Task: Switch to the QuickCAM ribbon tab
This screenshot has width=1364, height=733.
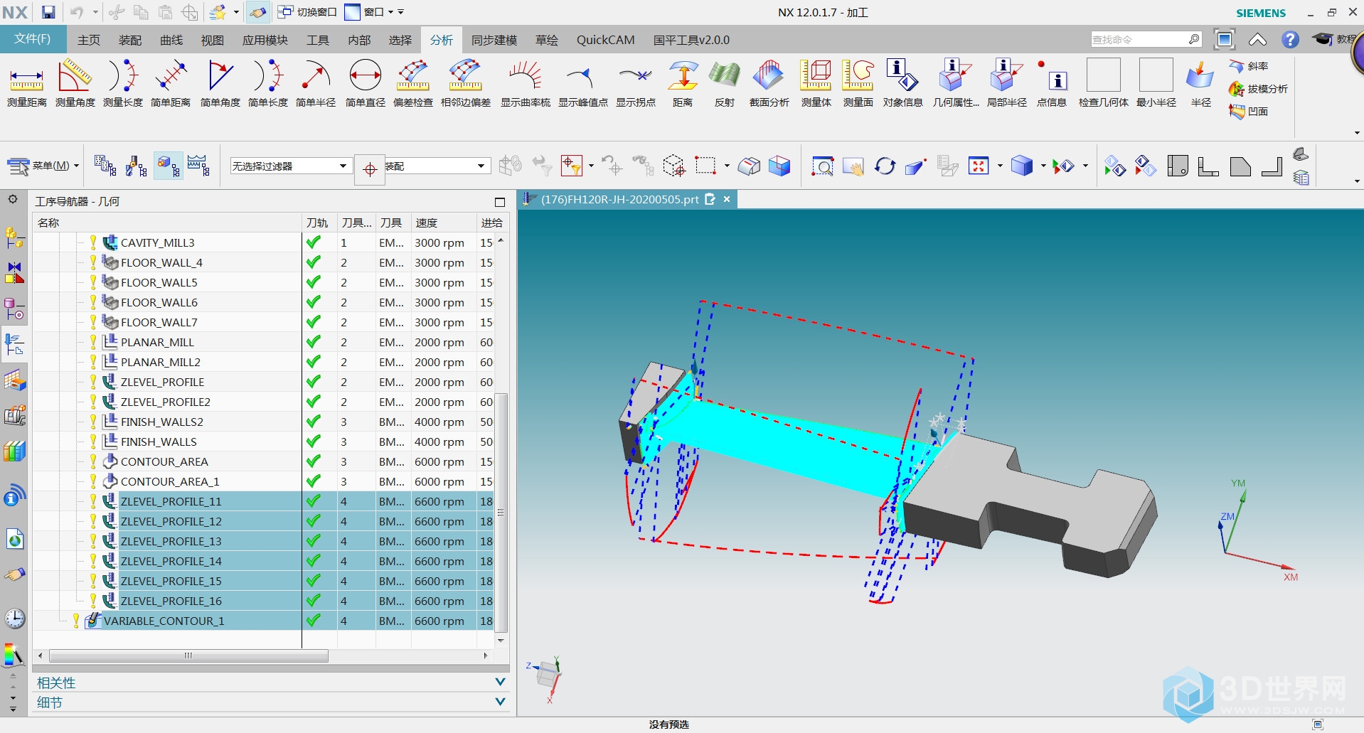Action: pyautogui.click(x=605, y=40)
